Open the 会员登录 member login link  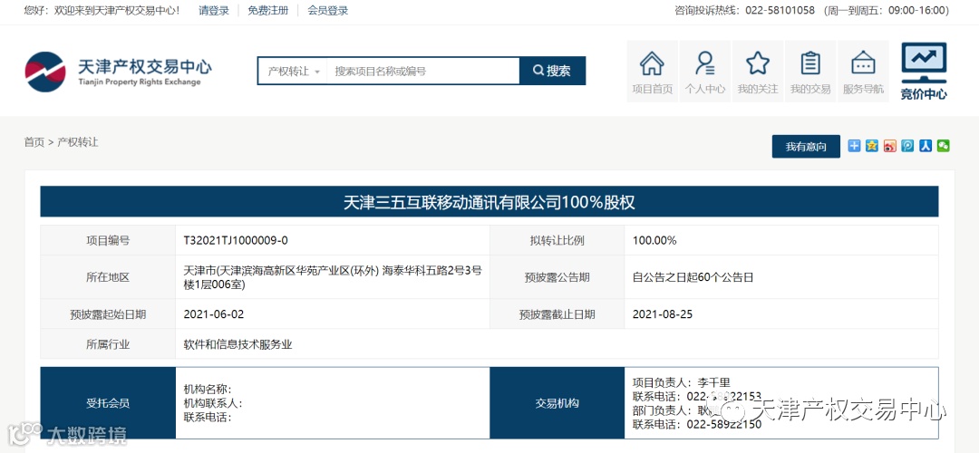click(x=328, y=11)
